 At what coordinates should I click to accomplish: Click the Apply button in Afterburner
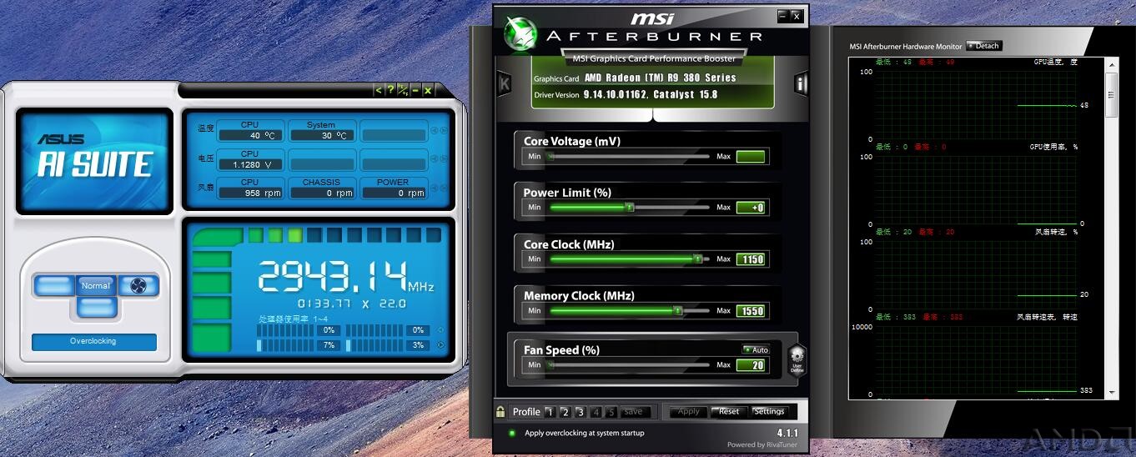[x=688, y=412]
